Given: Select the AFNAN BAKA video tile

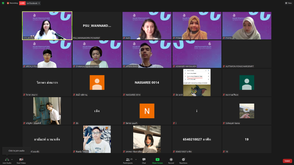Looking at the screenshot, I should [147, 54].
